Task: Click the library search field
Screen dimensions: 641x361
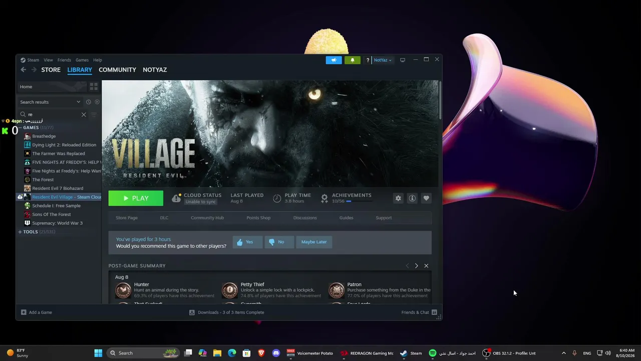Action: point(53,114)
